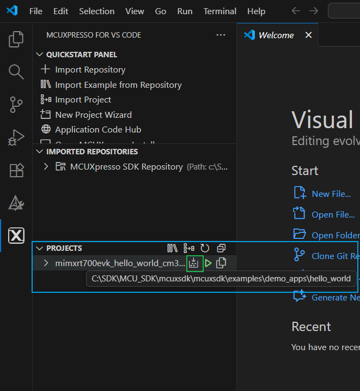Open the MCUXpresso extension in the activity bar
Image resolution: width=360 pixels, height=391 pixels.
click(16, 236)
